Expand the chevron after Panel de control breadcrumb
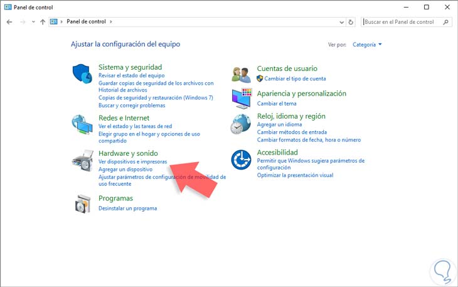The height and width of the screenshot is (287, 458). pyautogui.click(x=110, y=21)
